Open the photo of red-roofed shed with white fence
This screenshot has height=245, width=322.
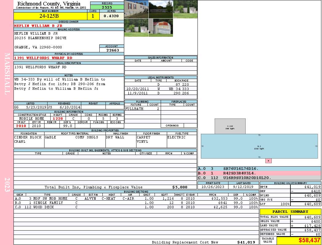pyautogui.click(x=161, y=28)
